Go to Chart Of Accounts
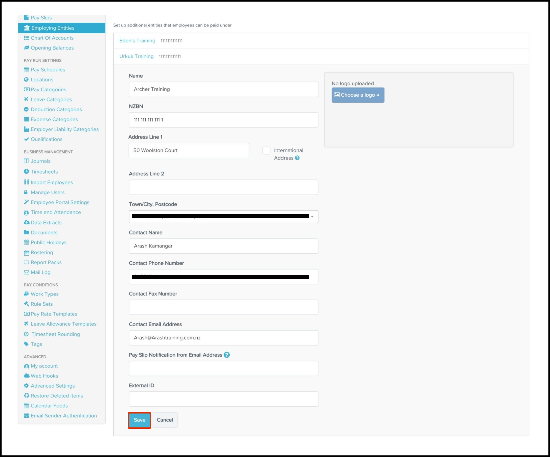The height and width of the screenshot is (457, 550). click(52, 38)
